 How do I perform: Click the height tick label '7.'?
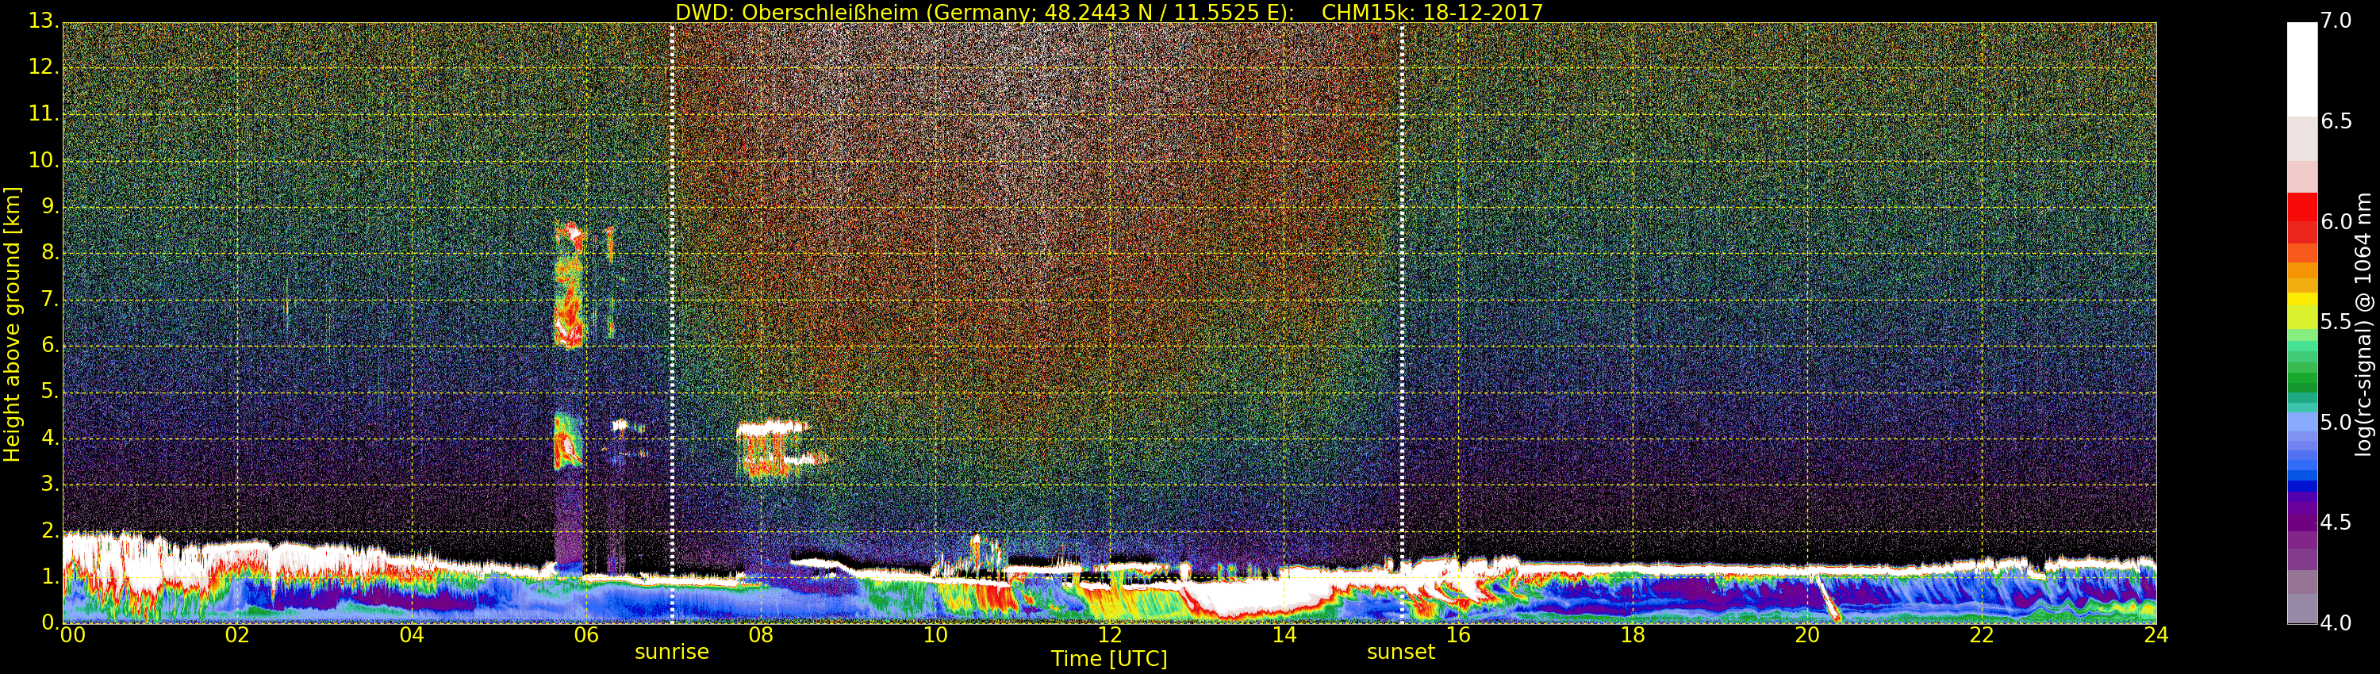(50, 299)
